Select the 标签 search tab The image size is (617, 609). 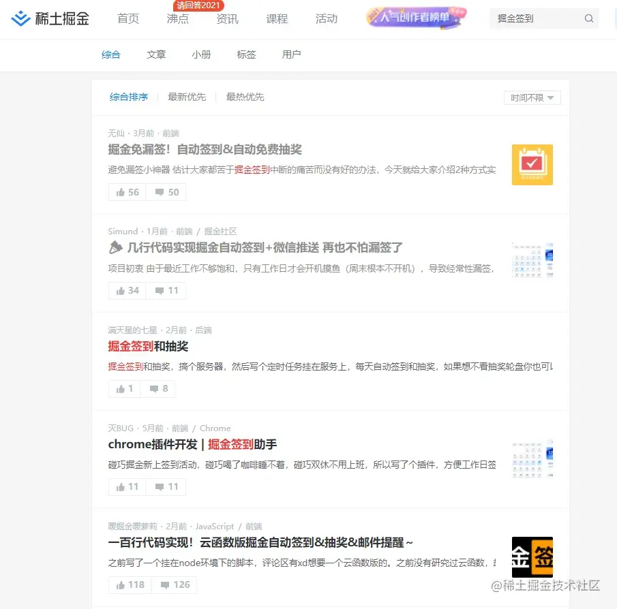(x=246, y=54)
